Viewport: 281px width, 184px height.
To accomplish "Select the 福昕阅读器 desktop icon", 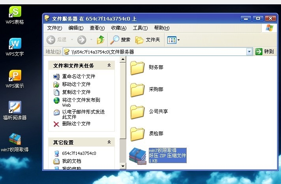I will click(15, 108).
